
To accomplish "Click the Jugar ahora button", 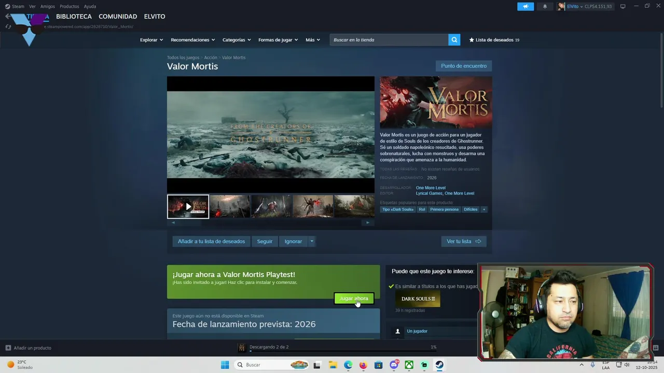I will (354, 298).
